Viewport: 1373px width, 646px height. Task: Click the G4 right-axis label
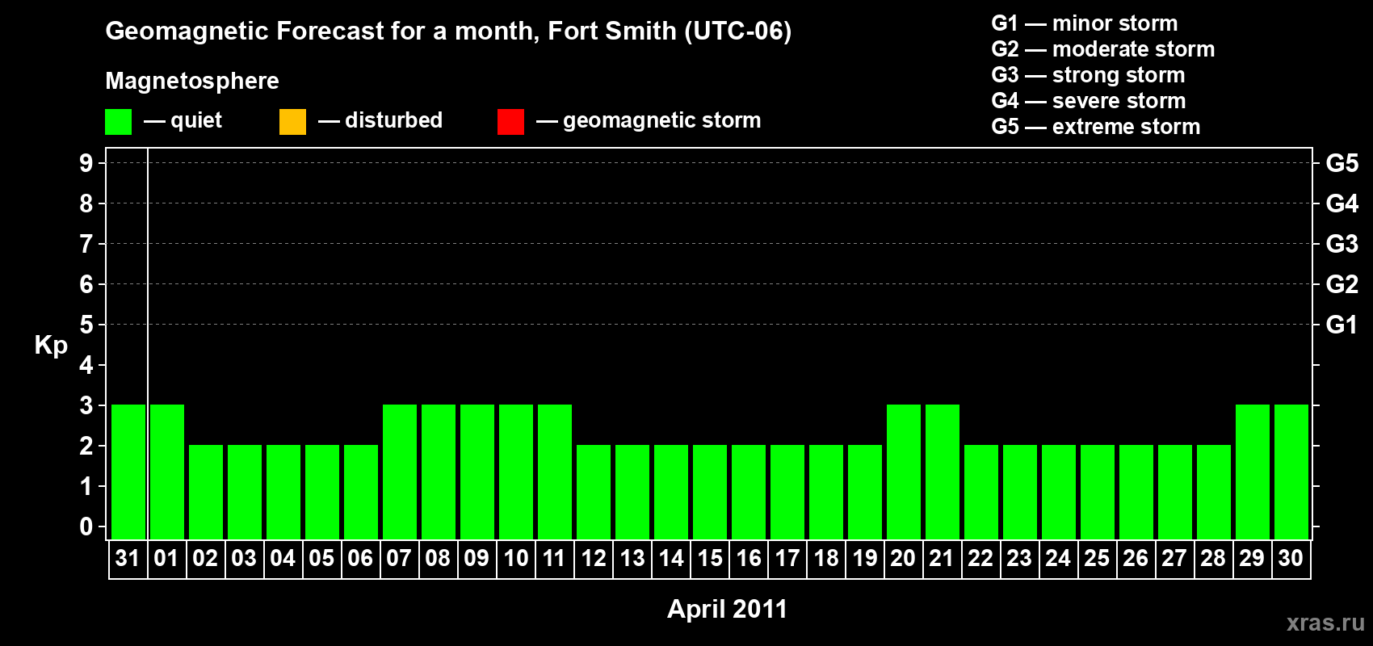(x=1342, y=203)
